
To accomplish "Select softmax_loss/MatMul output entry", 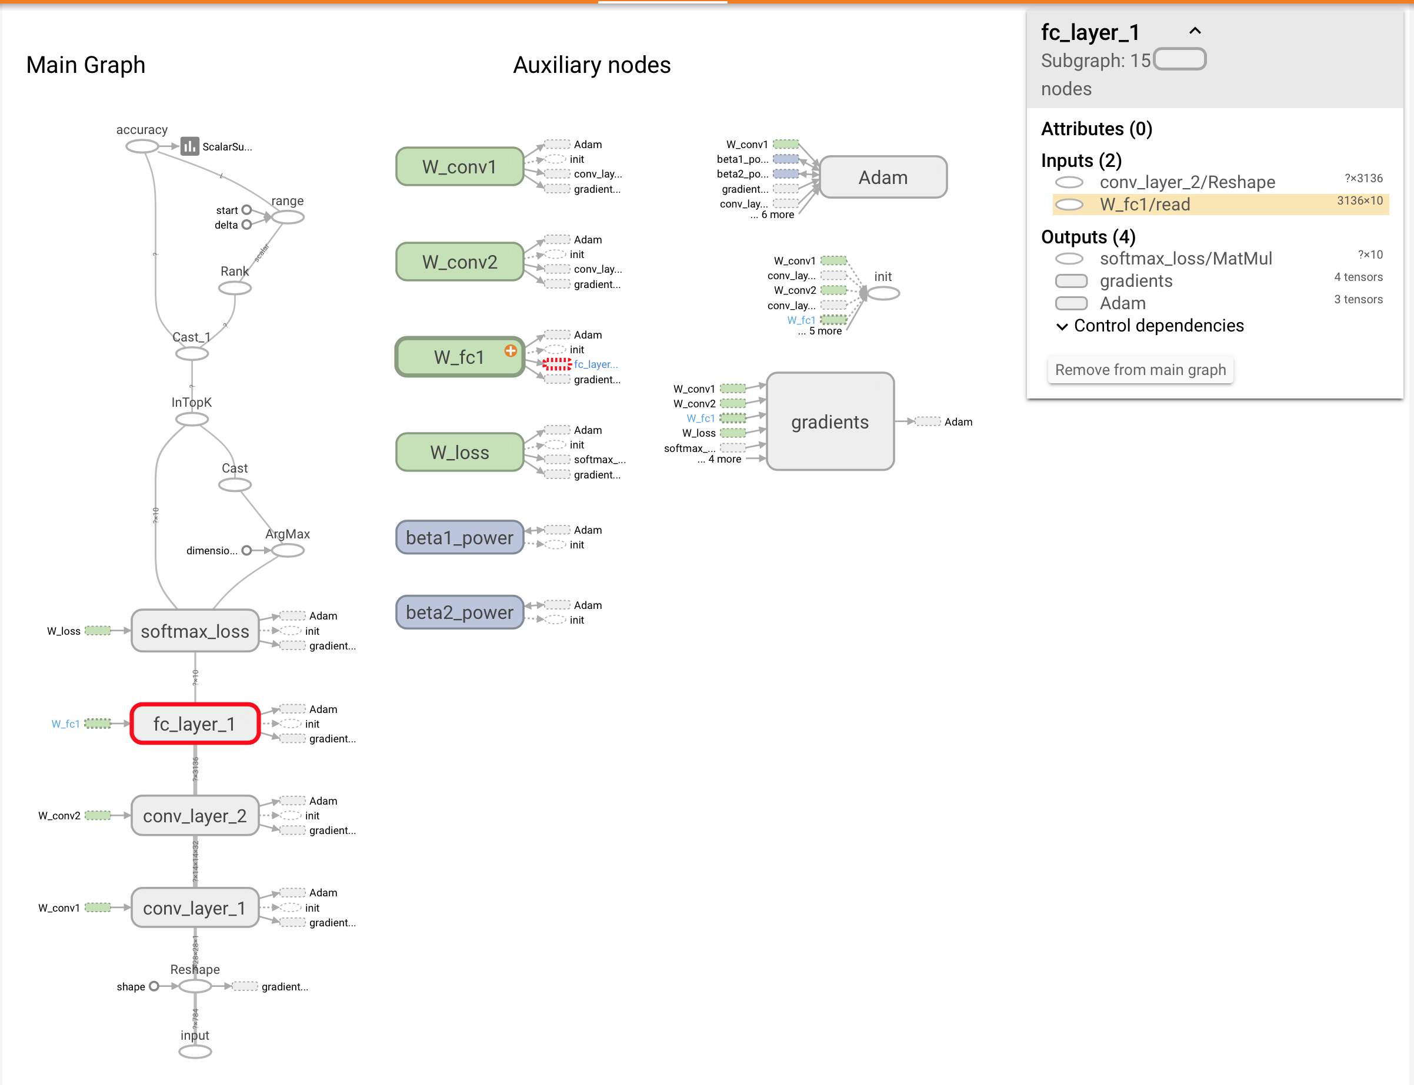I will 1185,259.
